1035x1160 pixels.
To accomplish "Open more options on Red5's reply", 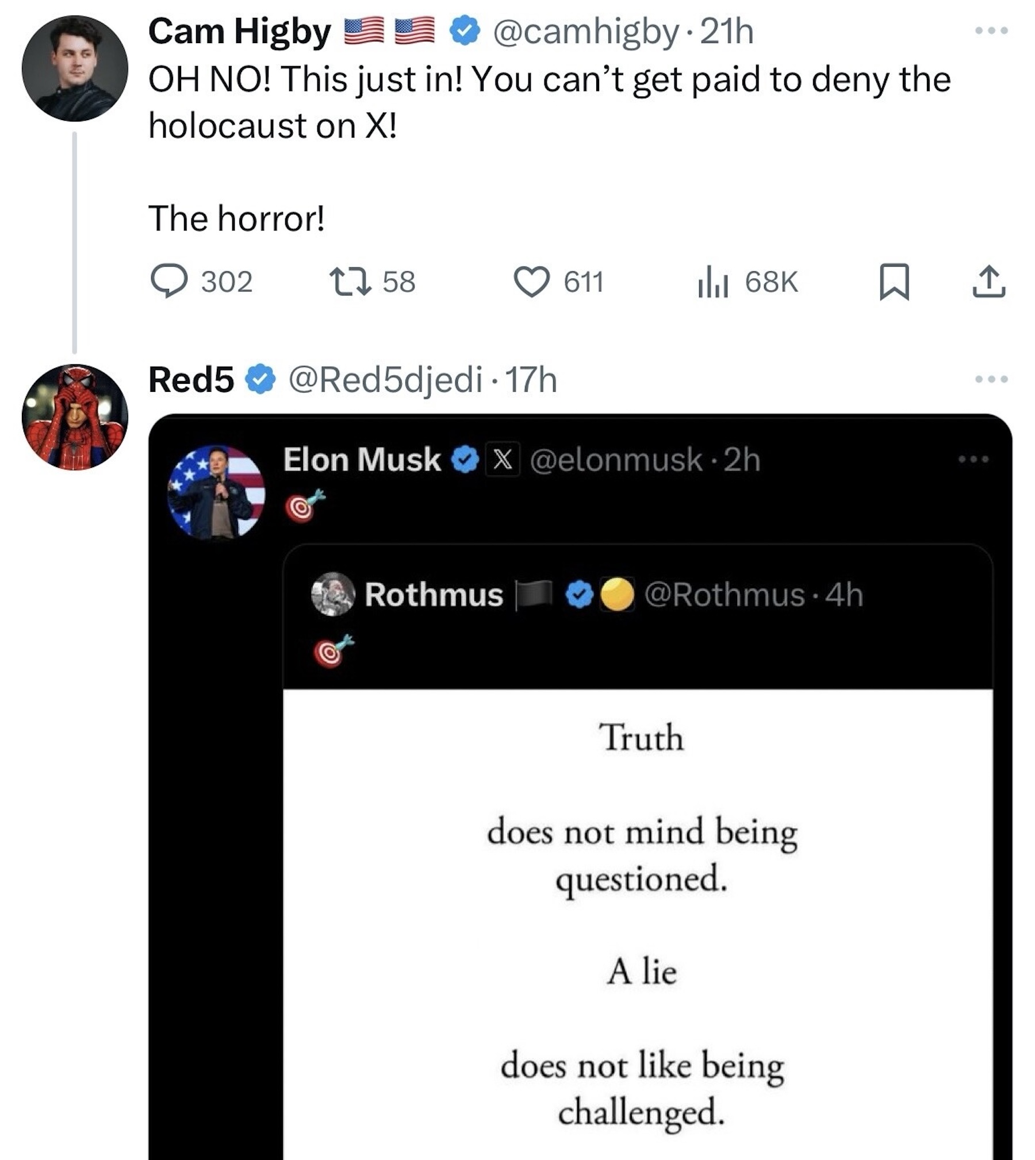I will tap(992, 379).
